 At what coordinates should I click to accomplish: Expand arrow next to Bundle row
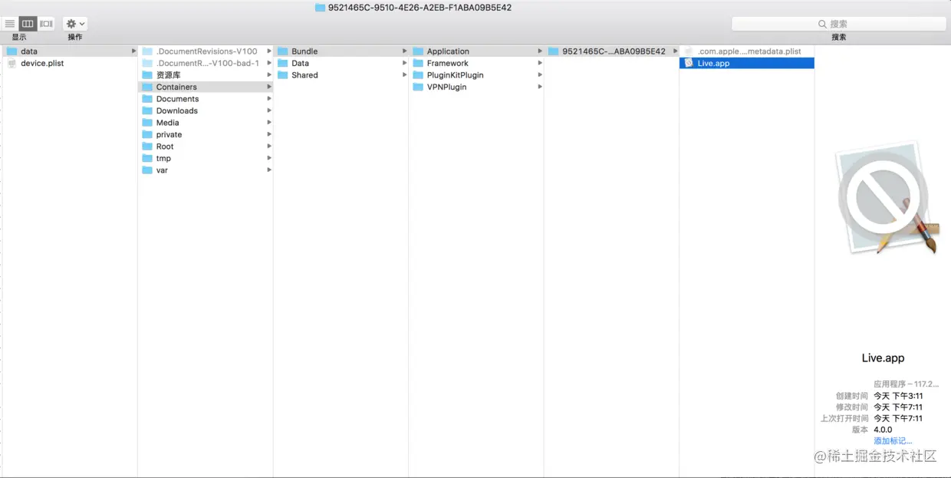point(404,51)
